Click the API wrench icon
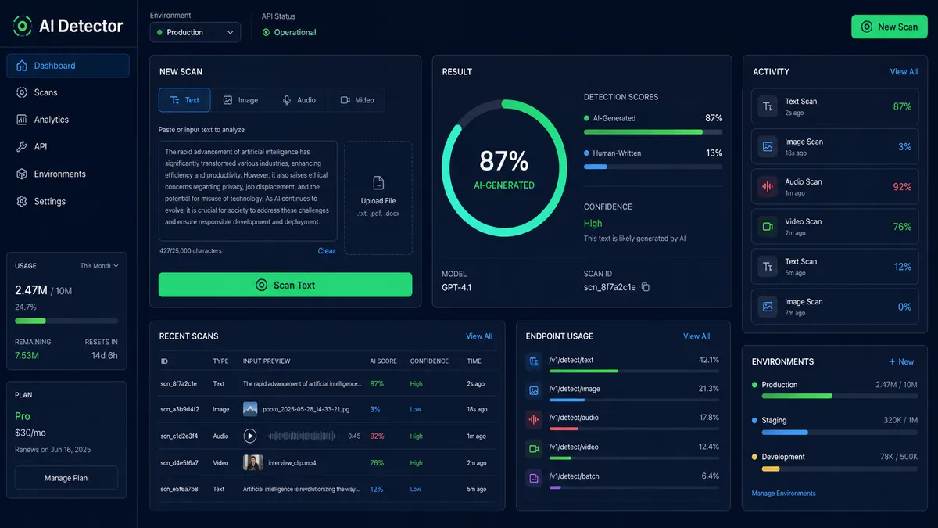 click(21, 147)
